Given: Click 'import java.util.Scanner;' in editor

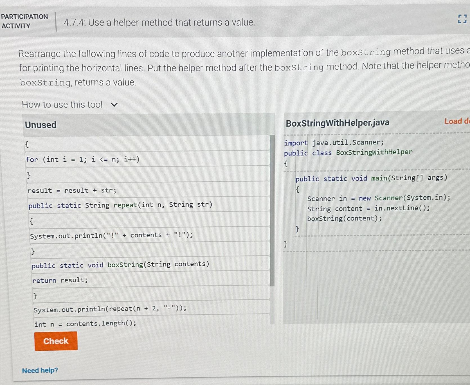Looking at the screenshot, I should pos(334,143).
